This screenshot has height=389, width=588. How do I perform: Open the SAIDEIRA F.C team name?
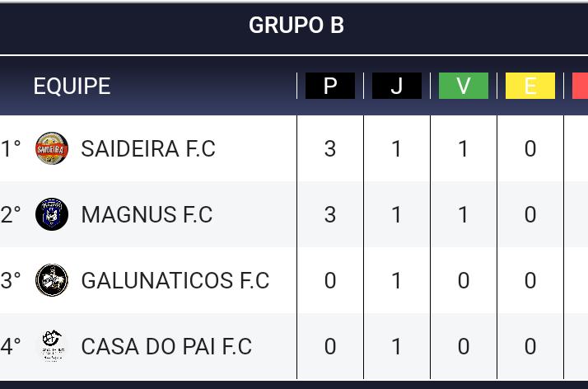click(x=148, y=148)
